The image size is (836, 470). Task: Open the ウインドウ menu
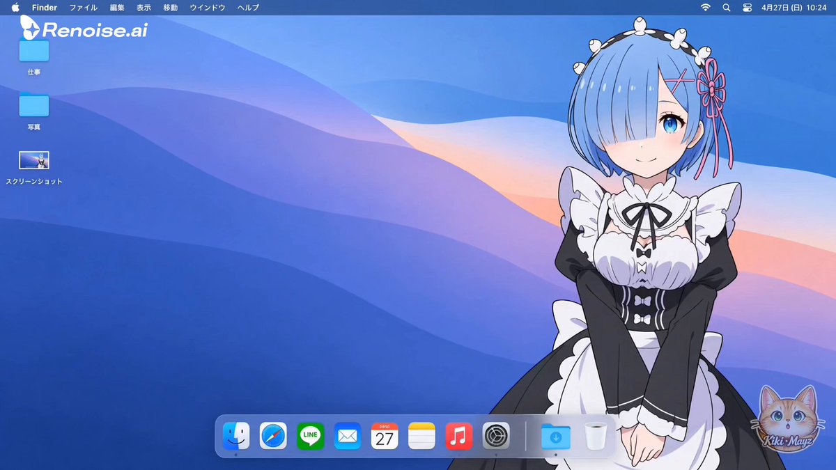[x=208, y=8]
